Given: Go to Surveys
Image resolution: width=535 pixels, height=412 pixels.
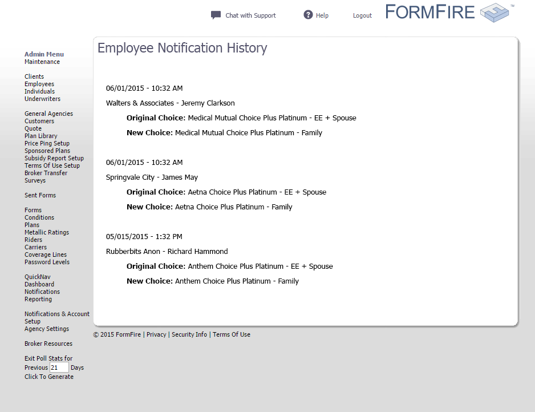Looking at the screenshot, I should click(x=35, y=180).
